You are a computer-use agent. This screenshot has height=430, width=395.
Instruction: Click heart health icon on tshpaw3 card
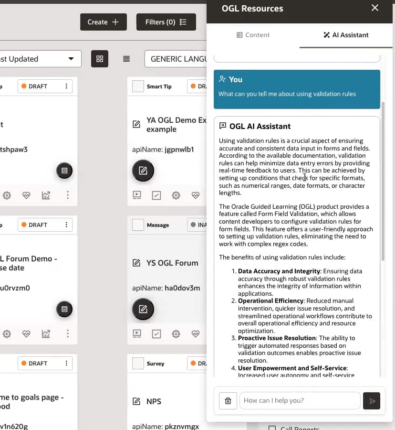point(26,195)
